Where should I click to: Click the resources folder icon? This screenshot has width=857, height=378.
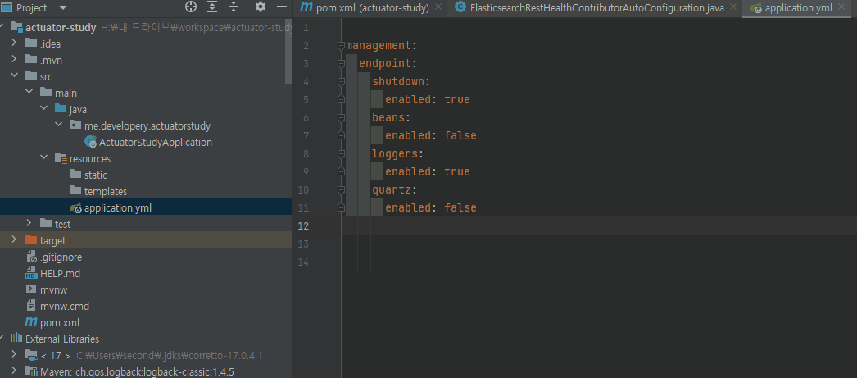click(61, 158)
